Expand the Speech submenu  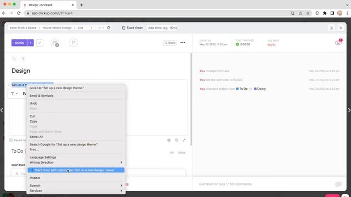click(76, 186)
